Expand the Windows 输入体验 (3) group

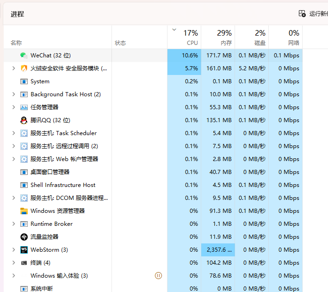point(13,276)
